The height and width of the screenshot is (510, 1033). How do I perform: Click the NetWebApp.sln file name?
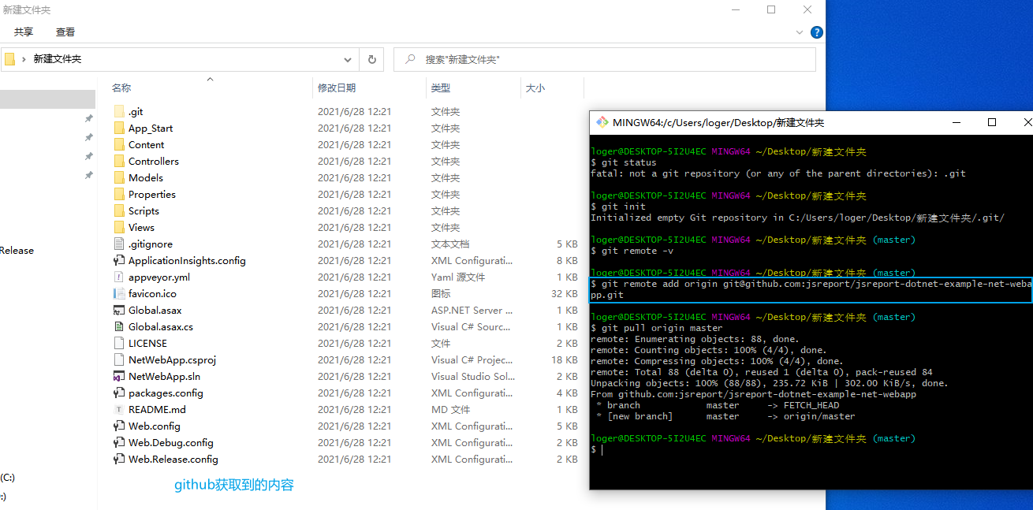(165, 377)
